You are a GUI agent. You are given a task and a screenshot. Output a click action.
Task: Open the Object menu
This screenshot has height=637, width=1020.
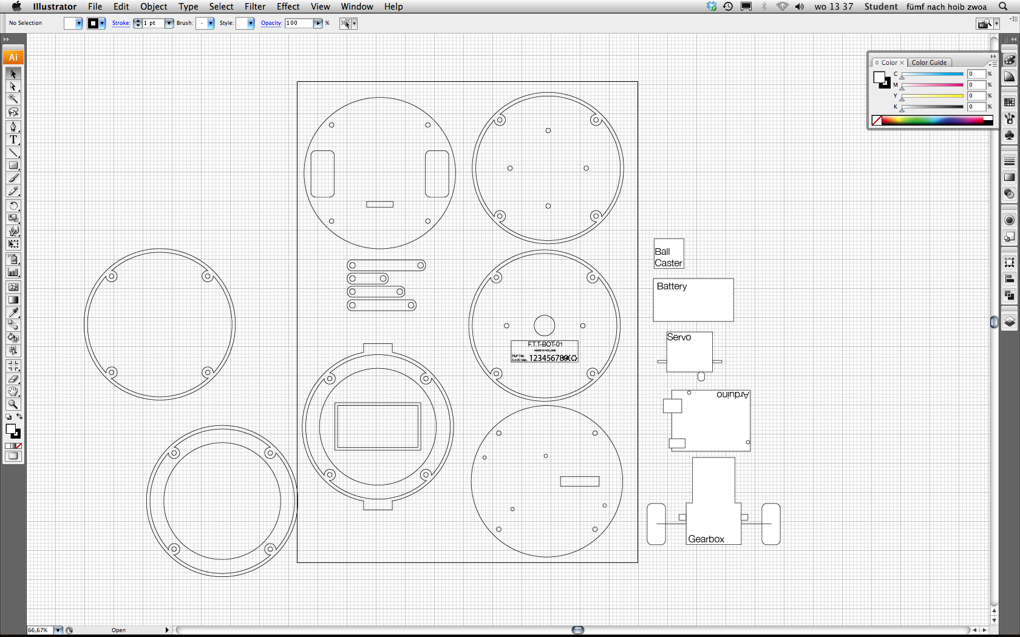coord(154,7)
